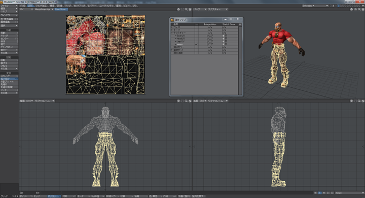The image size is (365, 198).
Task: Open the ウィンドウ (Window) dropdown menu
Action: pyautogui.click(x=9, y=15)
